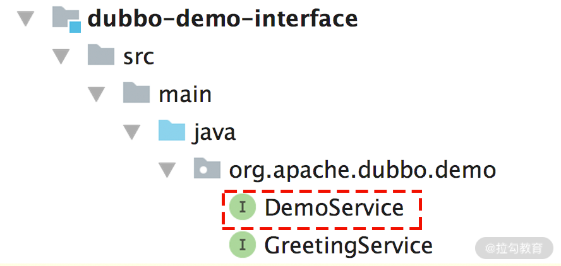Select the org.apache.dubbo.demo package label

(362, 170)
